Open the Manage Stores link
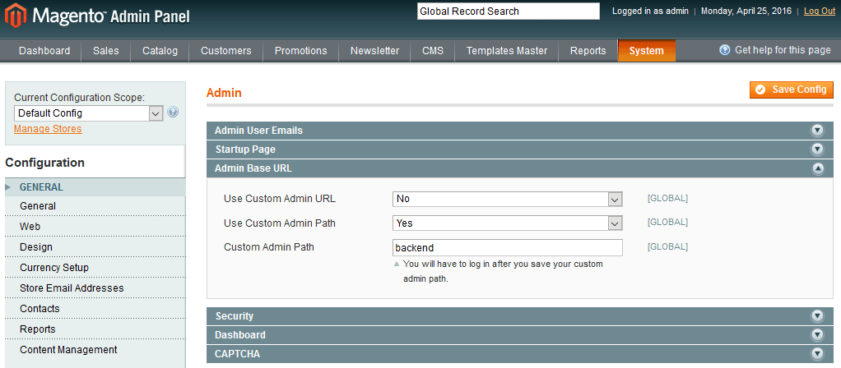The height and width of the screenshot is (368, 841). (x=48, y=129)
